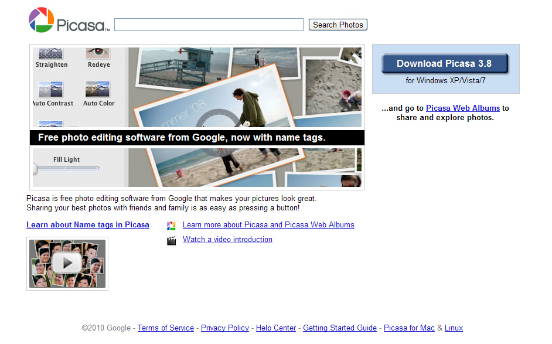Image resolution: width=552 pixels, height=344 pixels.
Task: Click the Fill Light slider handle
Action: (x=35, y=169)
